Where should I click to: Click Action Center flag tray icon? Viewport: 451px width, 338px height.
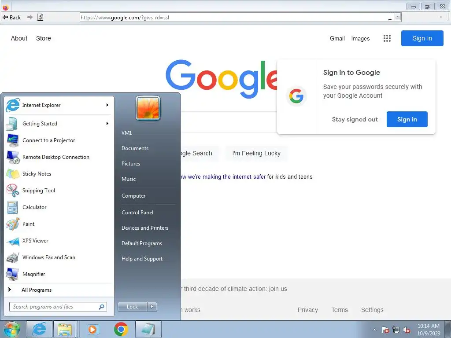coord(385,330)
